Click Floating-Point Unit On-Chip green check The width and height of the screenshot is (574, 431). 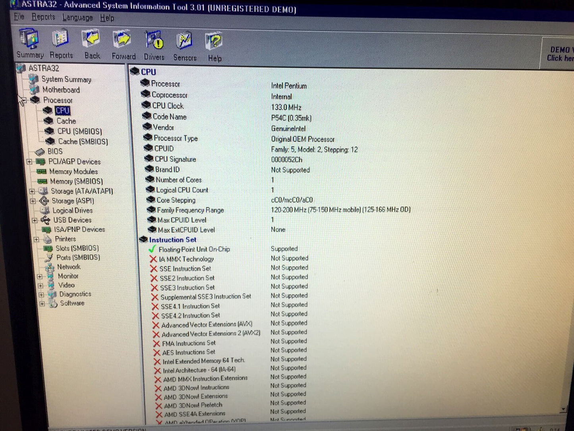tap(152, 249)
